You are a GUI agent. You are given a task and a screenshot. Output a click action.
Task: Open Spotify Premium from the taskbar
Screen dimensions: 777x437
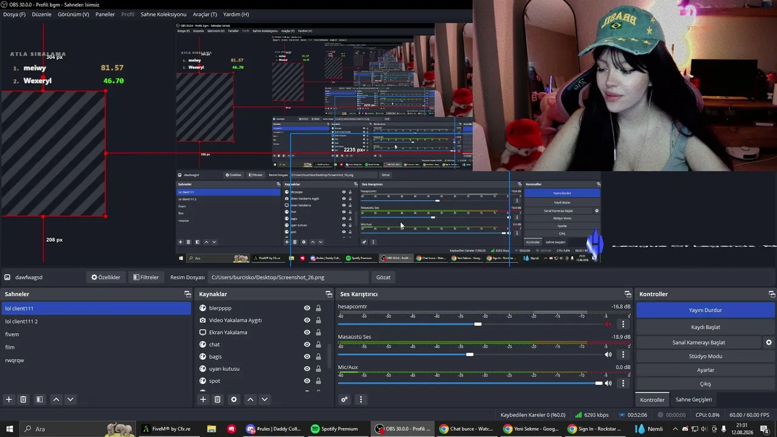click(334, 429)
